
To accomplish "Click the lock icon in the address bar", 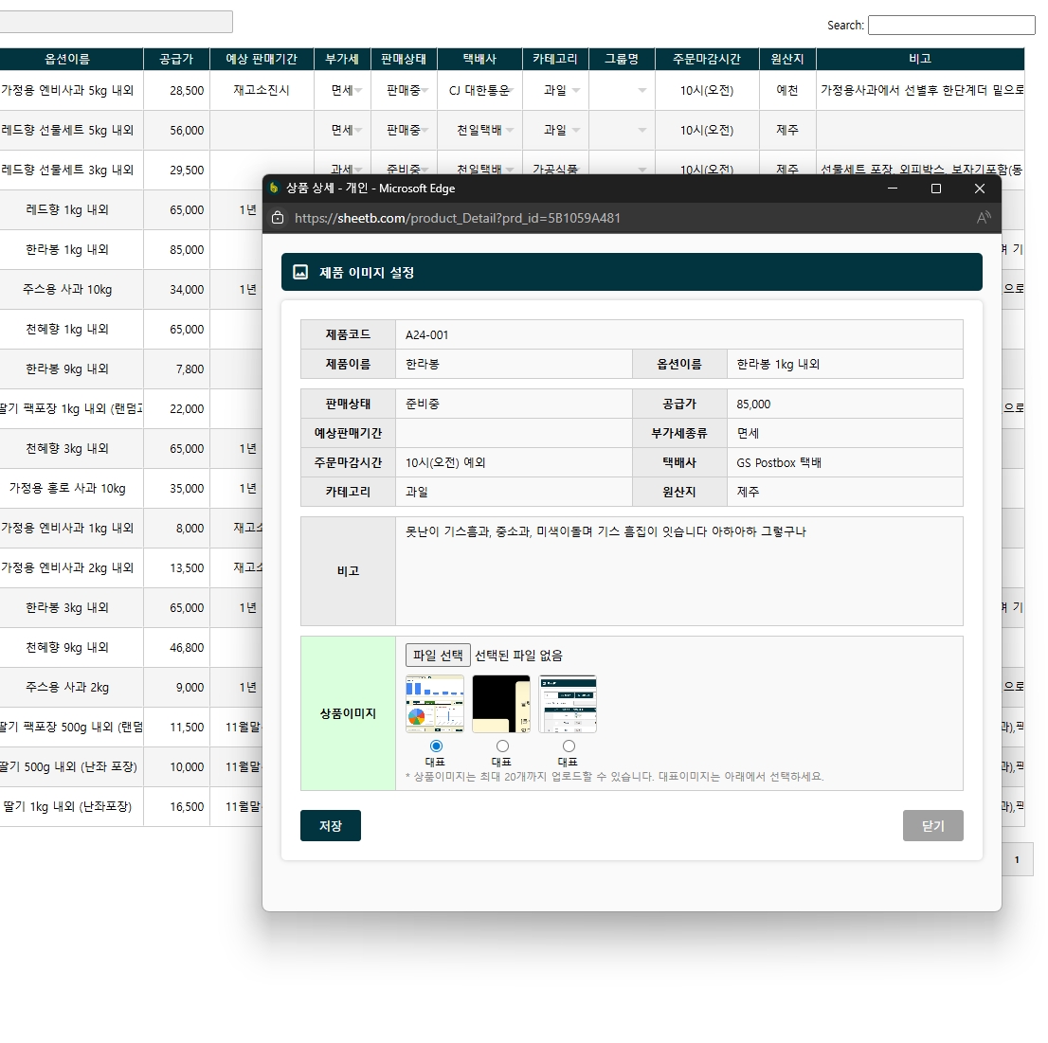I will pyautogui.click(x=278, y=218).
